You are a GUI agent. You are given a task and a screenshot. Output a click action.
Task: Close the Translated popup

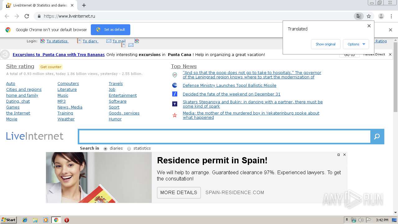click(369, 26)
